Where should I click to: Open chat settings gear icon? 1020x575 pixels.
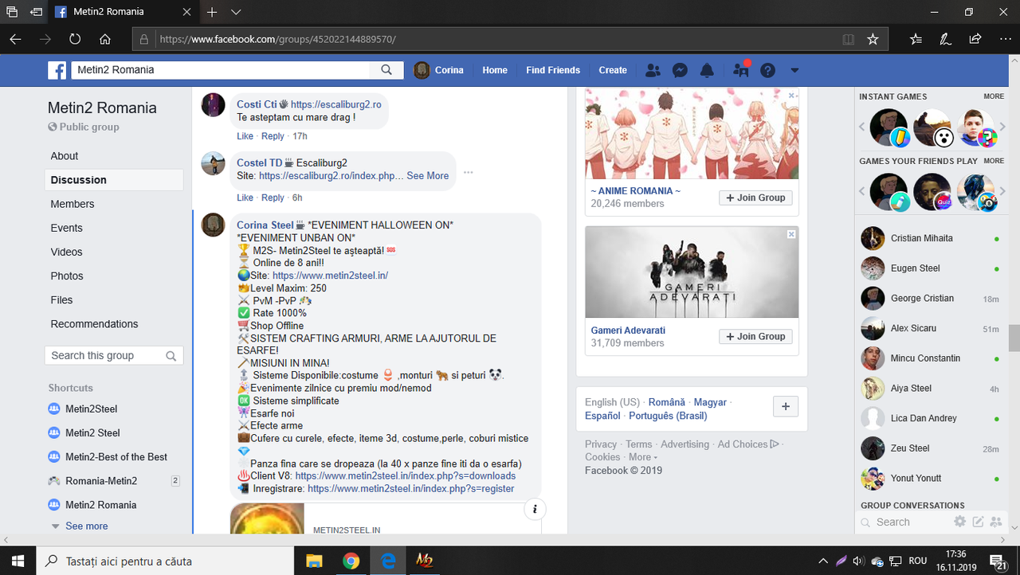tap(959, 522)
